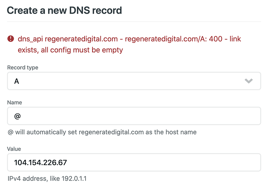Open the Record type combo box

click(134, 81)
